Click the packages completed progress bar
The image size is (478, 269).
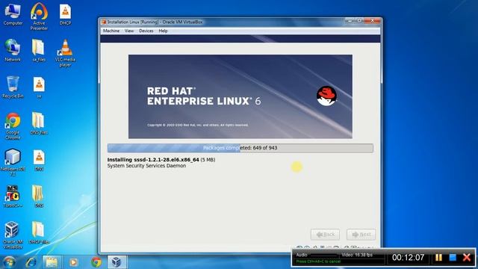(240, 148)
